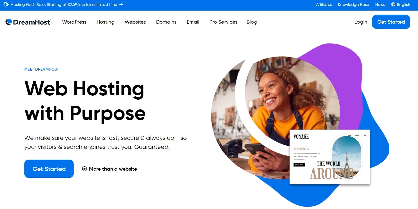Click the sale tag icon in banner

coord(6,4)
